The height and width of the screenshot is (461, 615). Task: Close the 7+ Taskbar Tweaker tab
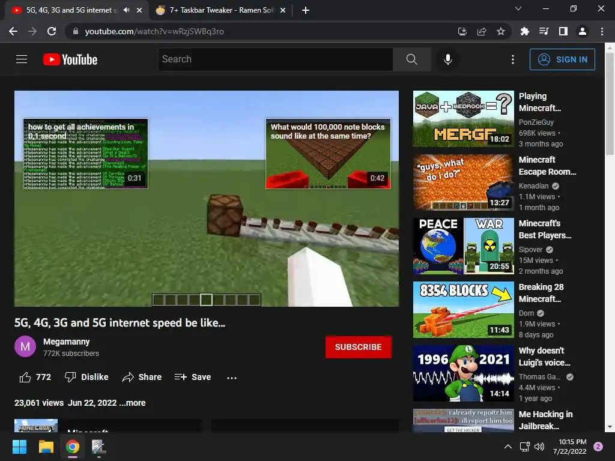point(283,10)
